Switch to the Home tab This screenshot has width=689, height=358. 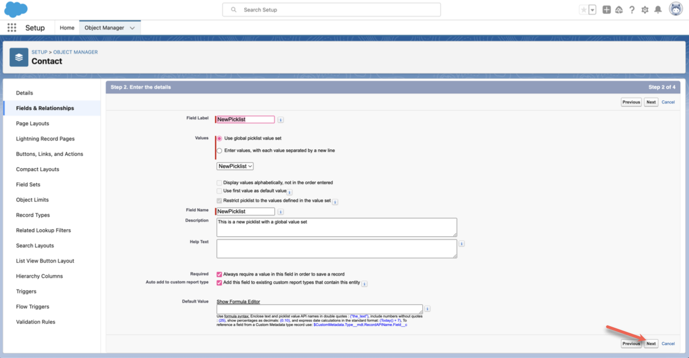click(67, 27)
